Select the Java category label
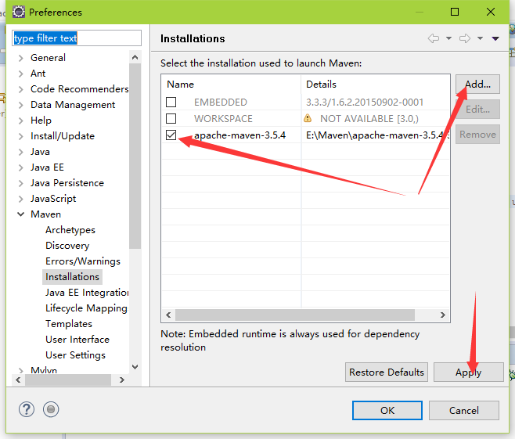 pos(40,152)
